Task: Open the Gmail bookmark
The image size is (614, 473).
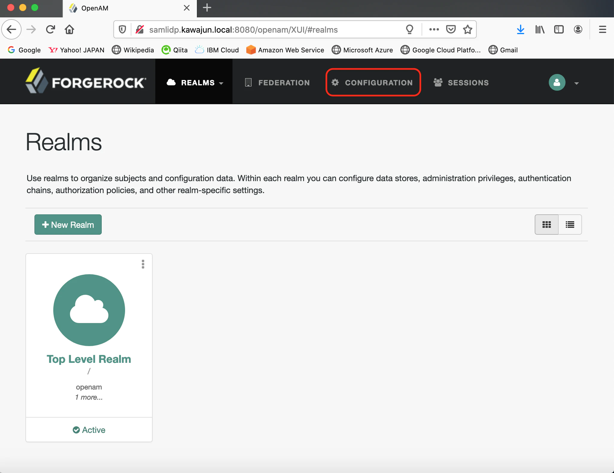Action: [x=503, y=50]
